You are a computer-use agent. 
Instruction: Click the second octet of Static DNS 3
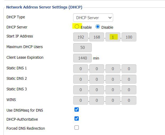97,90
